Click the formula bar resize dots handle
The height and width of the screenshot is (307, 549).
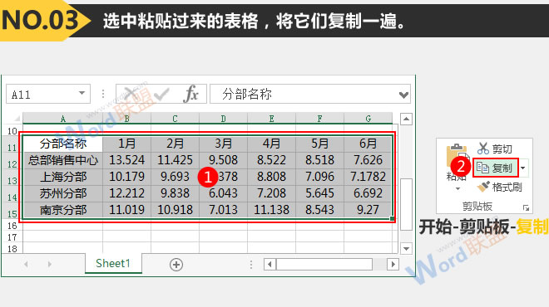click(x=103, y=94)
